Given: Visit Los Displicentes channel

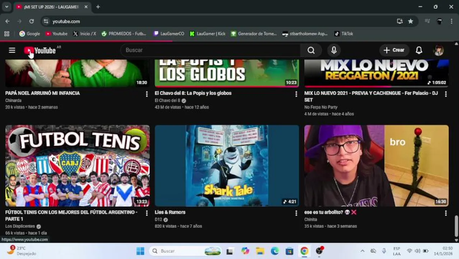Looking at the screenshot, I should coord(20,226).
